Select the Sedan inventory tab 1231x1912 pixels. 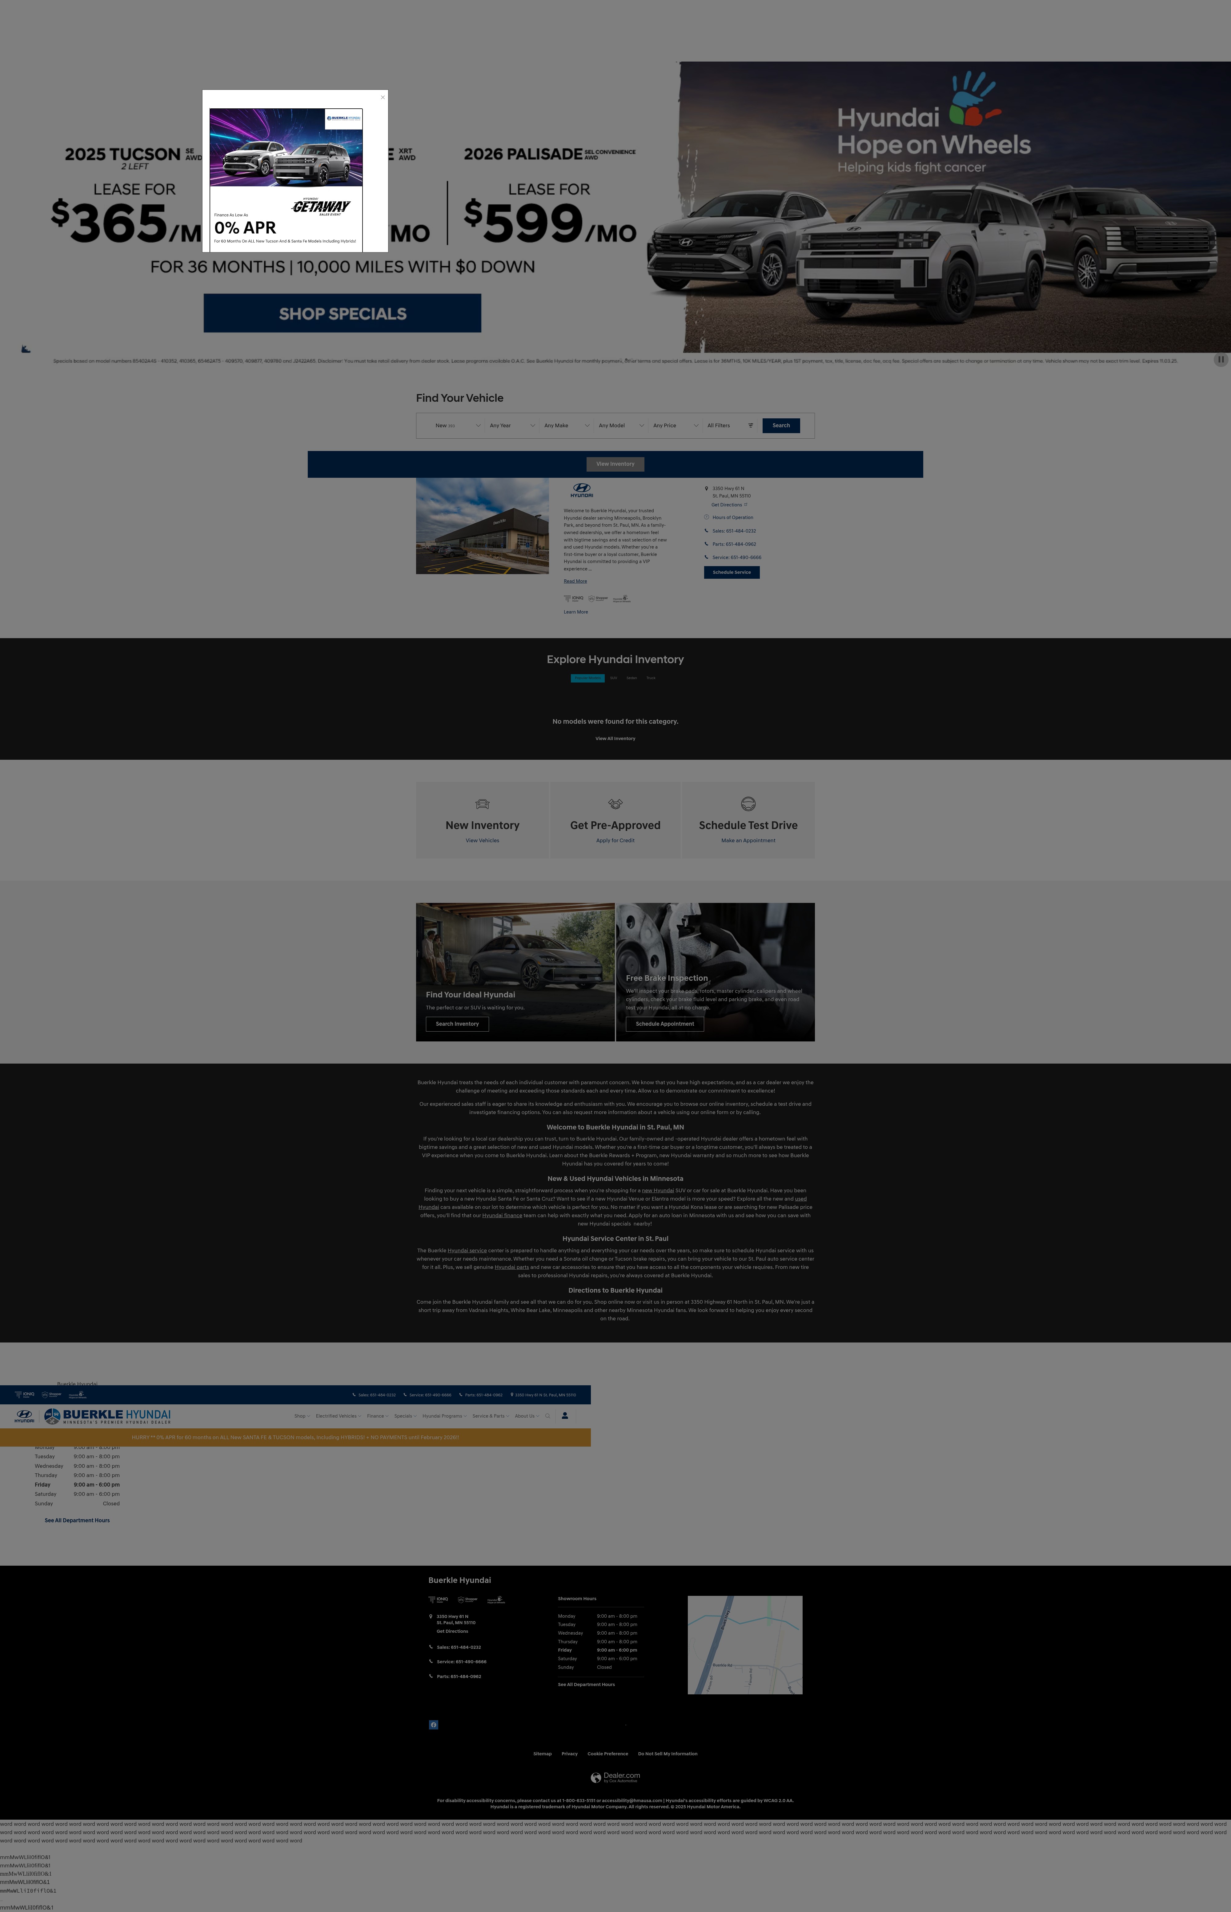point(632,678)
